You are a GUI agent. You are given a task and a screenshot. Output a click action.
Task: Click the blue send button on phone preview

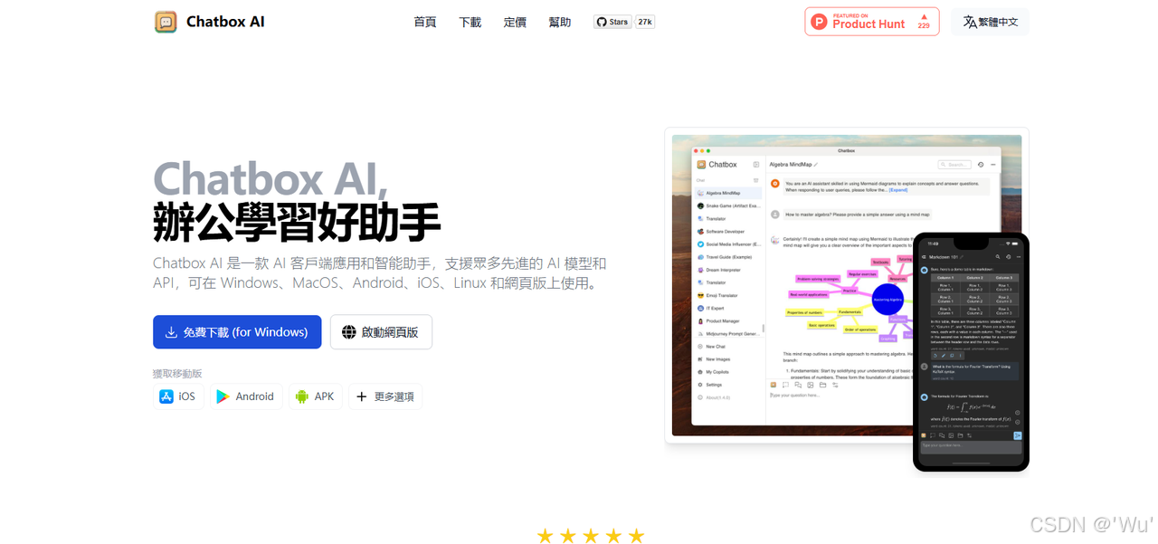click(x=1018, y=435)
